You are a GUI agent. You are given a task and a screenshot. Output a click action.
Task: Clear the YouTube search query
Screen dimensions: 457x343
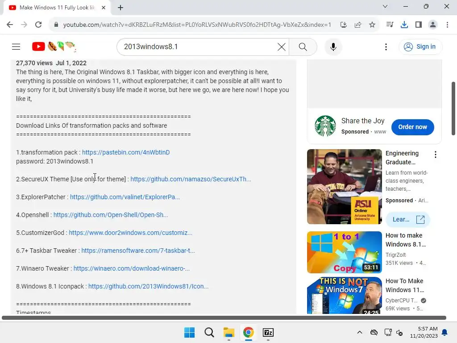point(281,46)
